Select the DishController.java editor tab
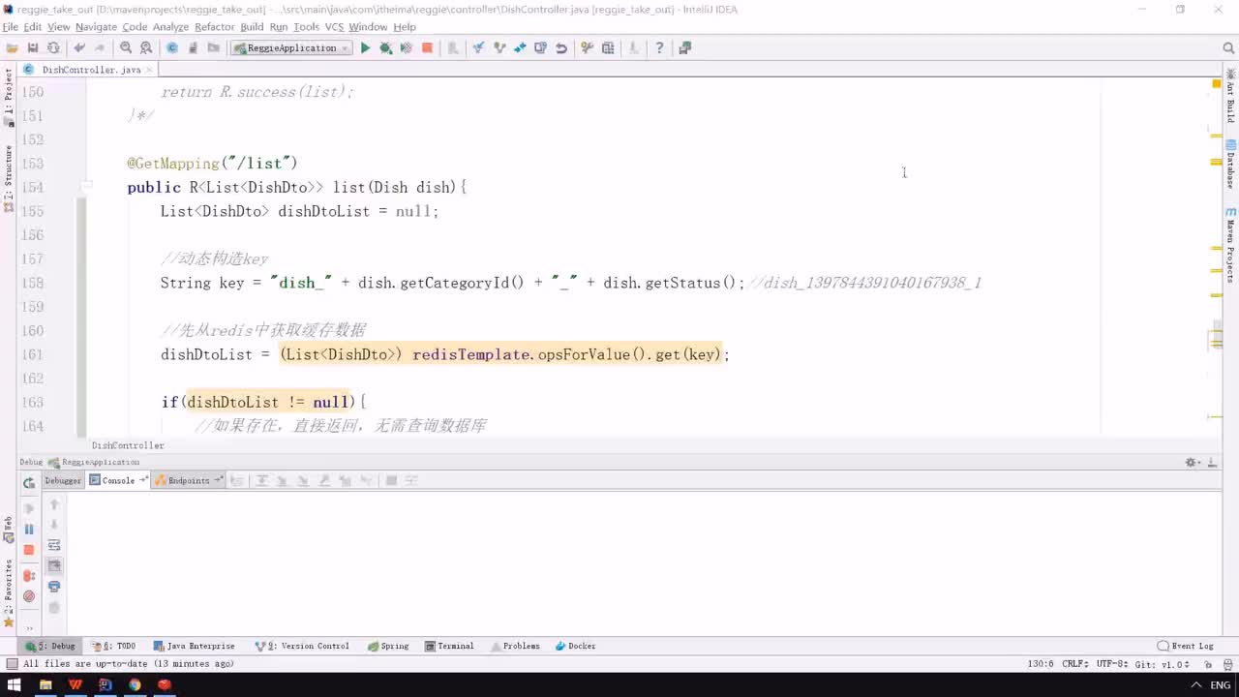 [x=90, y=70]
